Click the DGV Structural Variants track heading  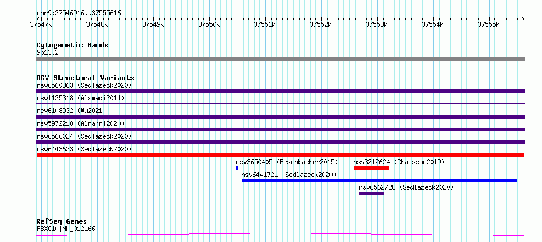tap(85, 78)
